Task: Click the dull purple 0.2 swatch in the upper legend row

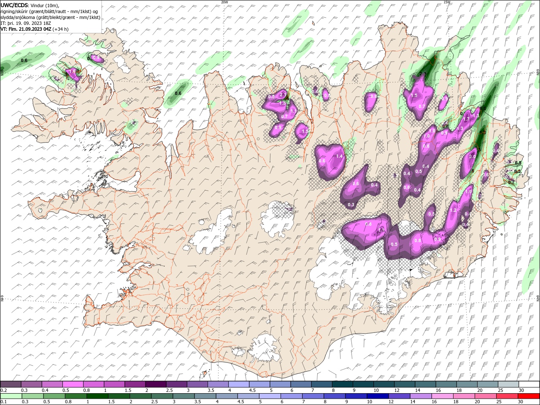Action: tap(11, 384)
